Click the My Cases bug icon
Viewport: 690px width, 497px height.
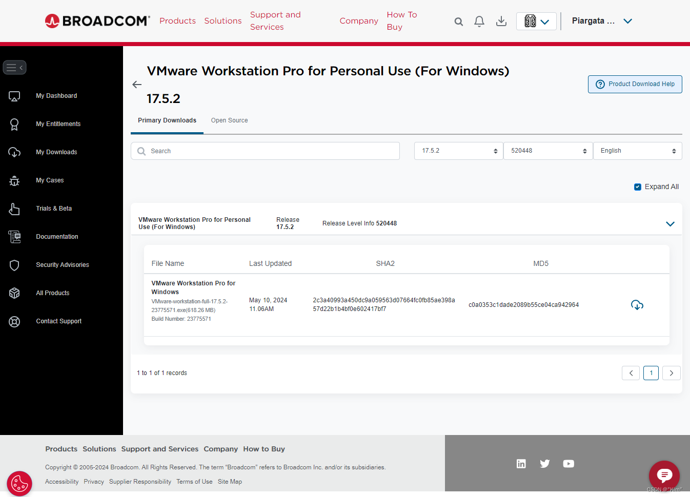pyautogui.click(x=14, y=180)
